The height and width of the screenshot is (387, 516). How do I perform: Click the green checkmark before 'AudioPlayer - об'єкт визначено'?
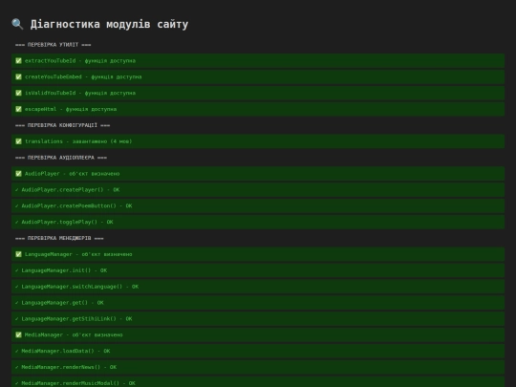click(18, 173)
